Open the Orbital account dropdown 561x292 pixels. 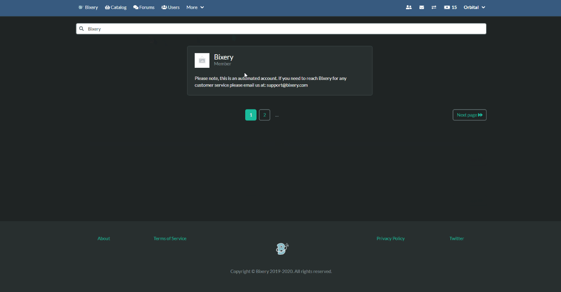(x=474, y=7)
